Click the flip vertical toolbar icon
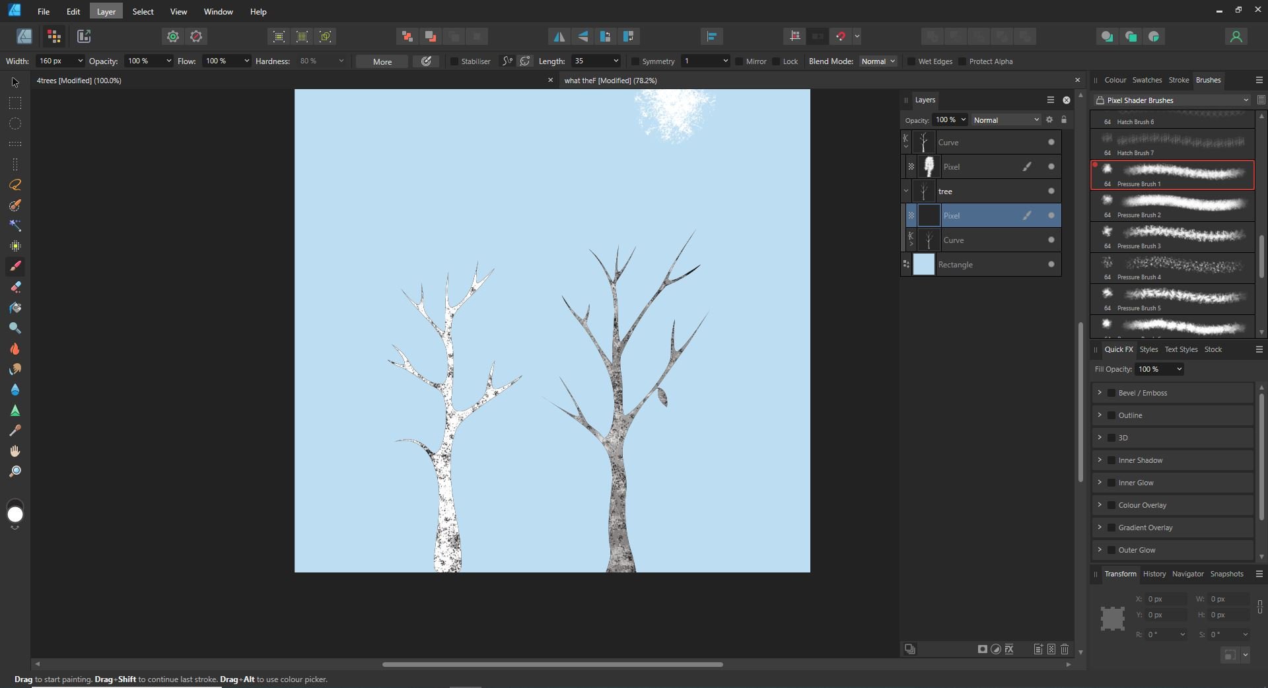The width and height of the screenshot is (1268, 688). [x=582, y=36]
